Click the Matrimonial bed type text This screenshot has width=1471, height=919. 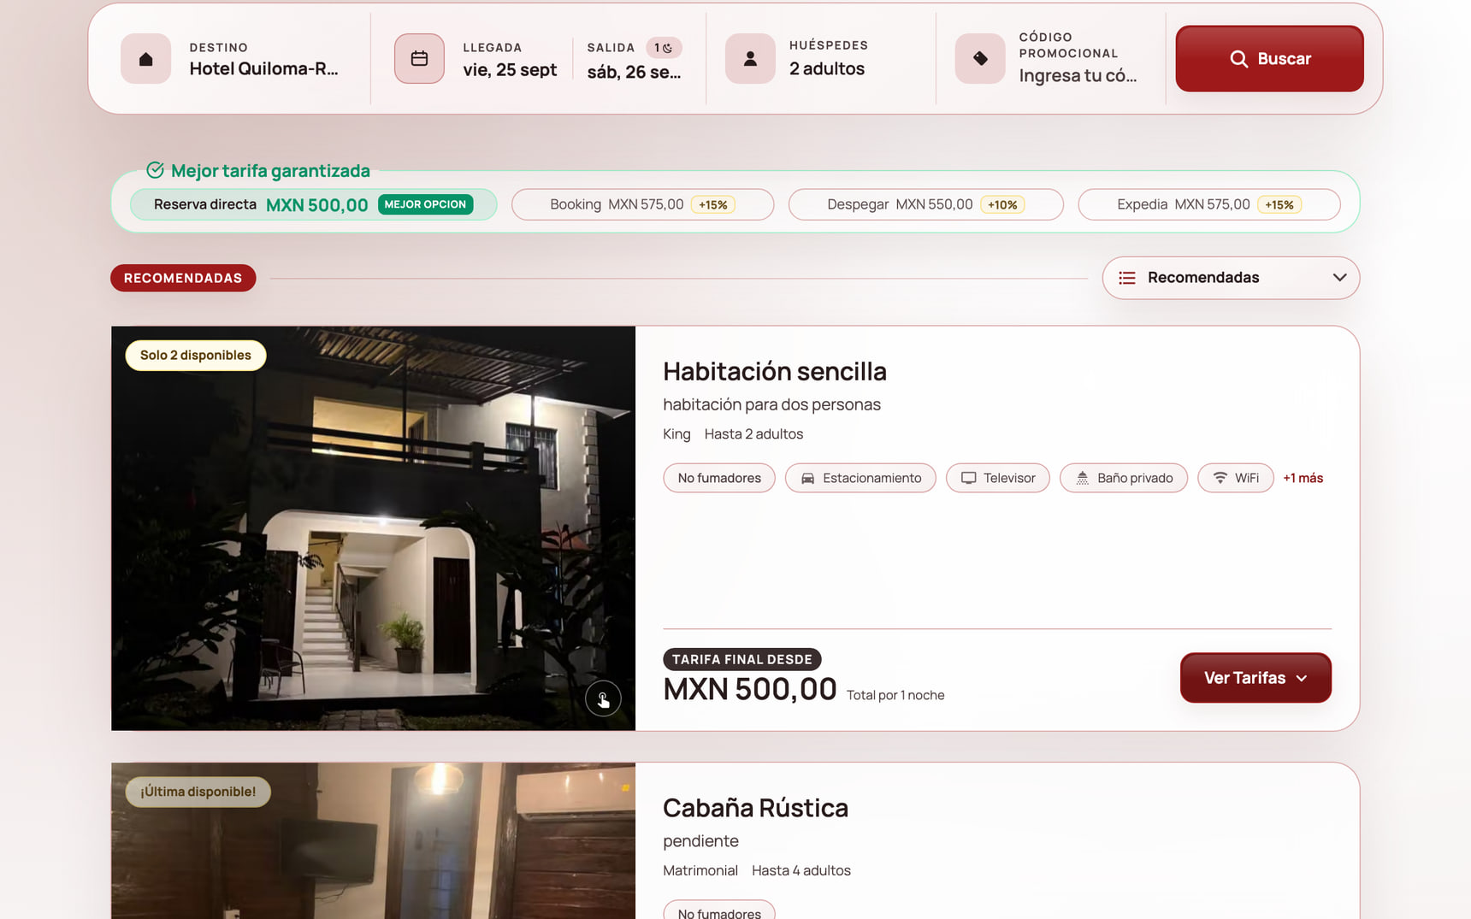(700, 870)
